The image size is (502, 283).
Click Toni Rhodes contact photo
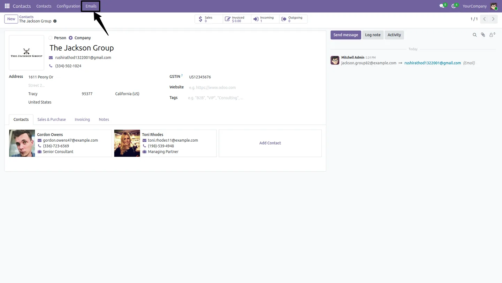coord(127,143)
